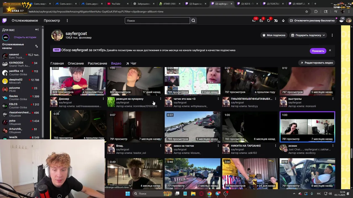
Task: Switch to the Расписание tab
Action: [x=97, y=63]
